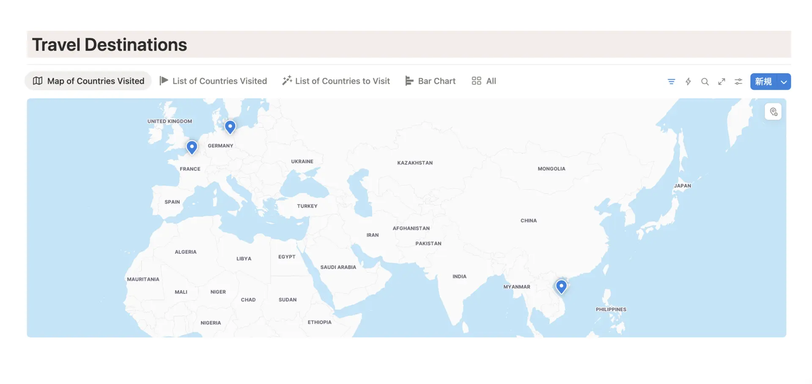Switch to List of Countries Visited tab
The width and height of the screenshot is (812, 384).
(213, 81)
